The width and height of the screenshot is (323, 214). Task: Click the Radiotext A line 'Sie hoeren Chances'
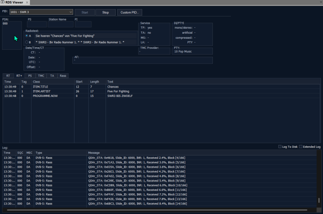point(86,36)
